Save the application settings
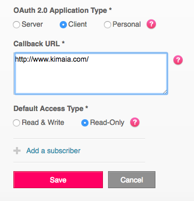Screen dimensions: 194x201 pyautogui.click(x=58, y=179)
